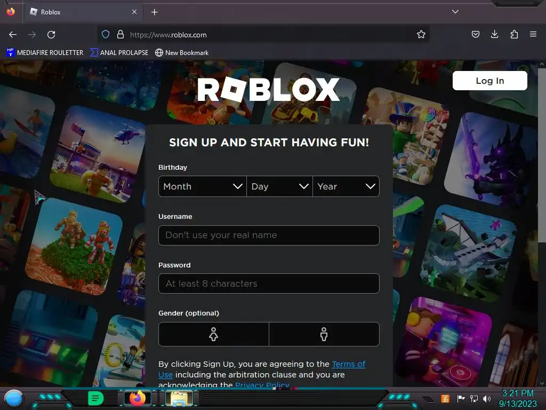Open the Downloads panel
This screenshot has height=410, width=546.
494,34
